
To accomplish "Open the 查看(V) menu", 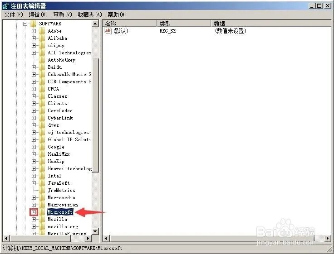I will click(63, 14).
